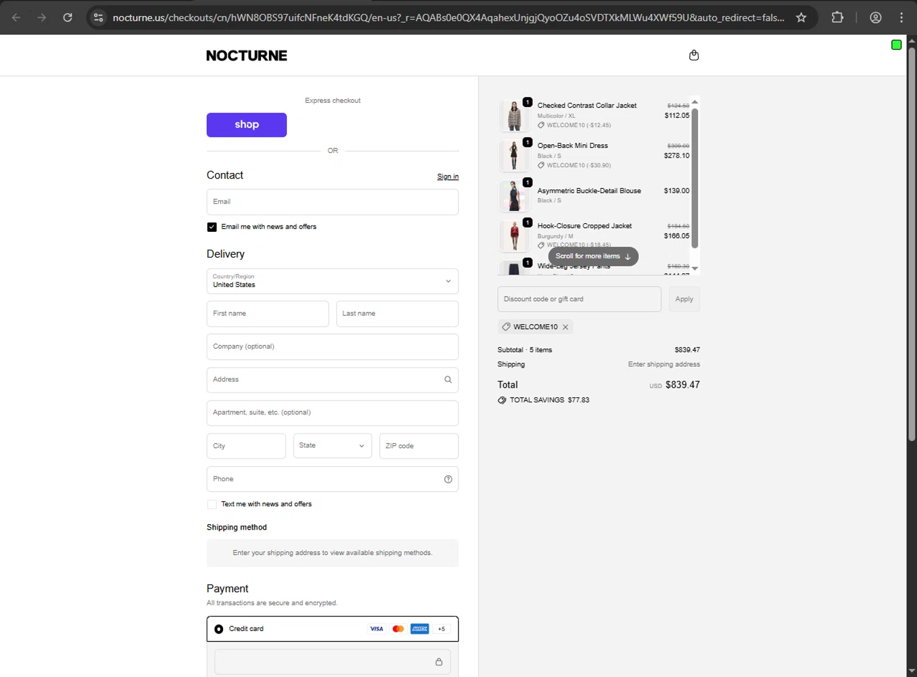Click the page vertical scrollbar thumb
917x677 pixels.
911,245
